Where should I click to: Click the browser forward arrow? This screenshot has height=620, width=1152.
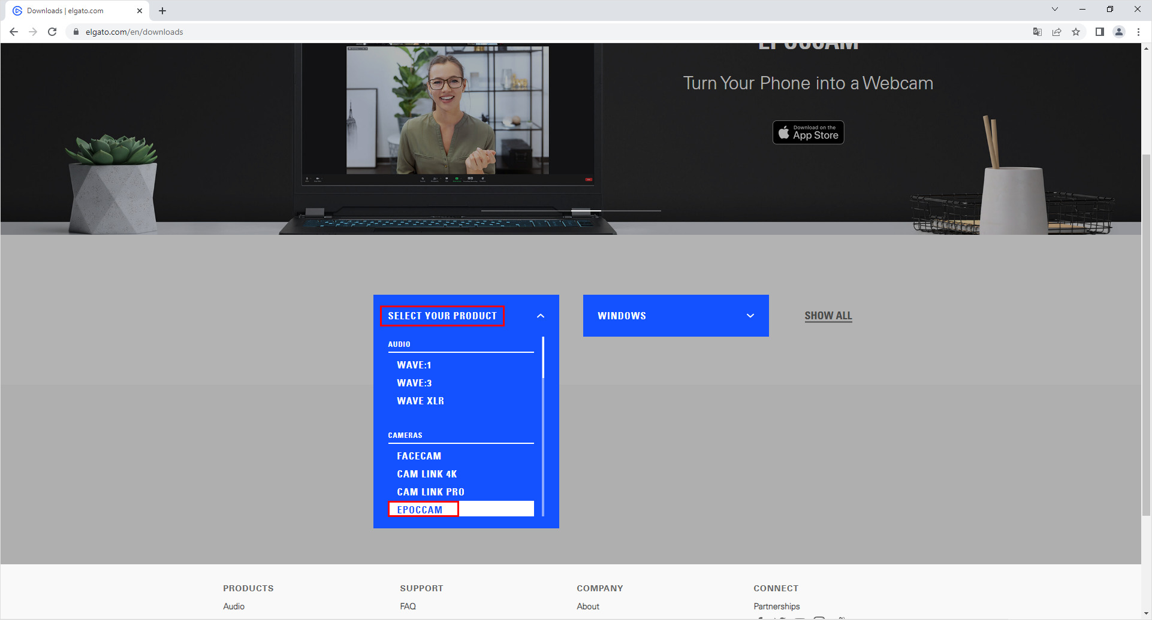click(x=33, y=32)
